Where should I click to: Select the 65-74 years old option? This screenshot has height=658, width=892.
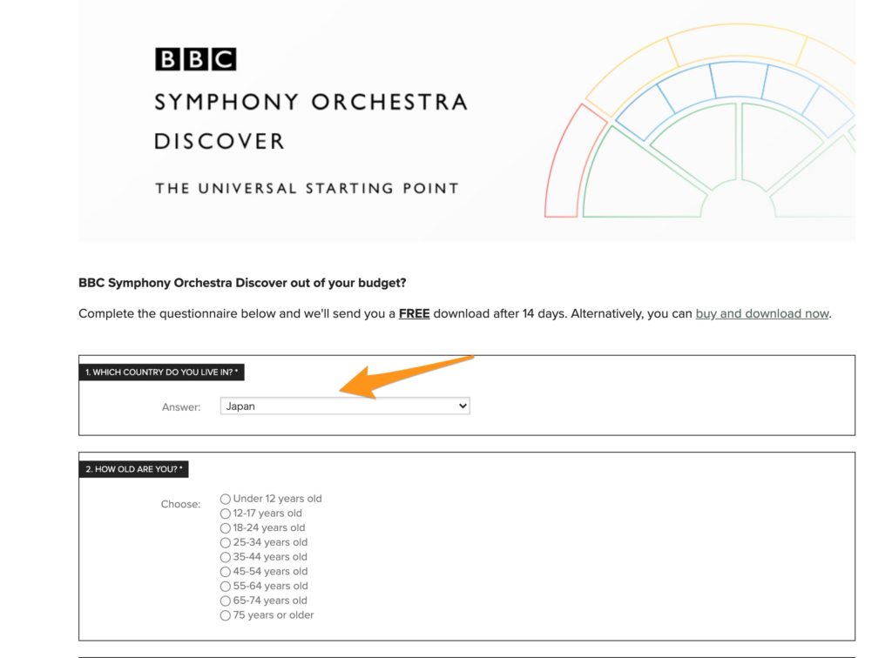coord(226,601)
